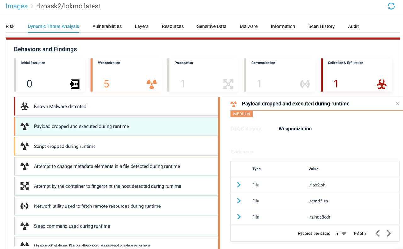This screenshot has height=249, width=403.
Task: Select Network utility used to fetch resources
Action: 116,206
